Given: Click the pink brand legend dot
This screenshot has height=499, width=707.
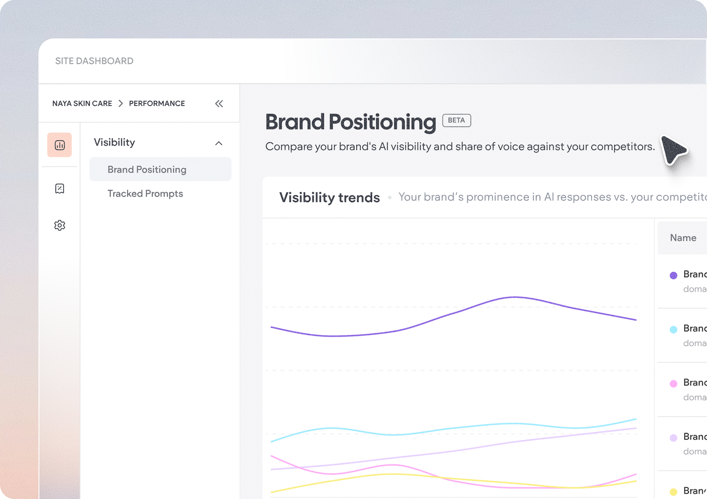Looking at the screenshot, I should click(x=673, y=384).
